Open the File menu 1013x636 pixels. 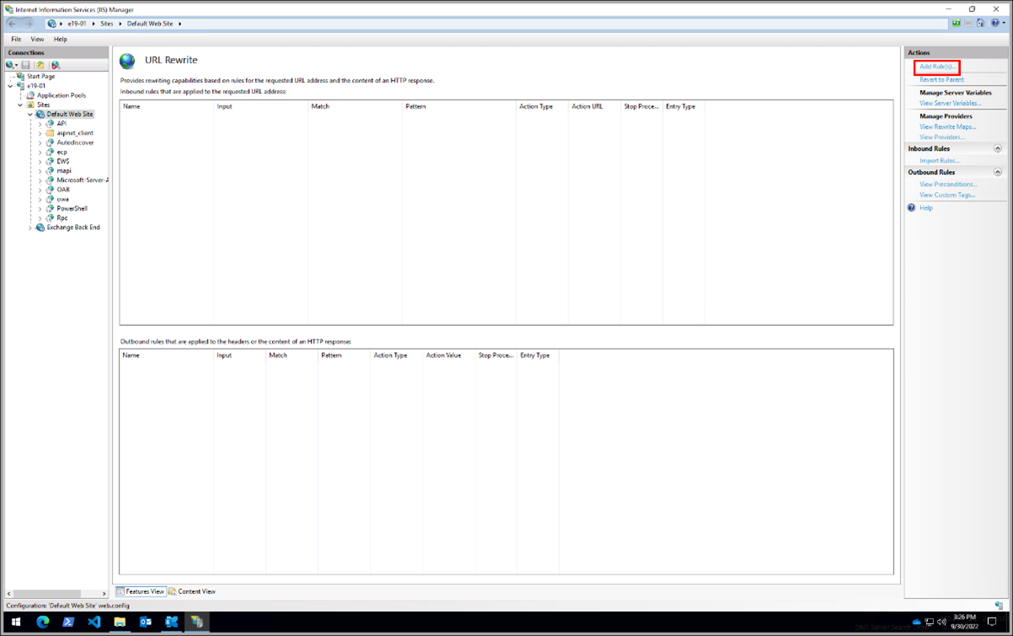(16, 39)
